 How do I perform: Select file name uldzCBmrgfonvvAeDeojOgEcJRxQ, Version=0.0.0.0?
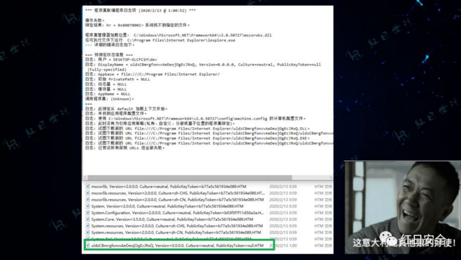(x=177, y=246)
